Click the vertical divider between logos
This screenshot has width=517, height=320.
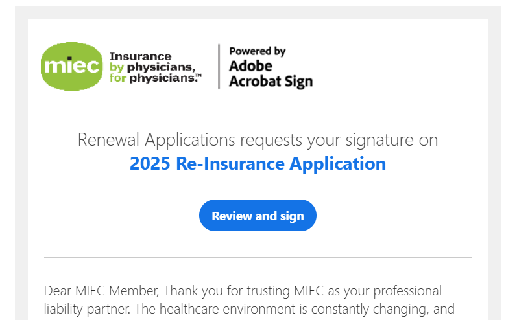point(219,67)
